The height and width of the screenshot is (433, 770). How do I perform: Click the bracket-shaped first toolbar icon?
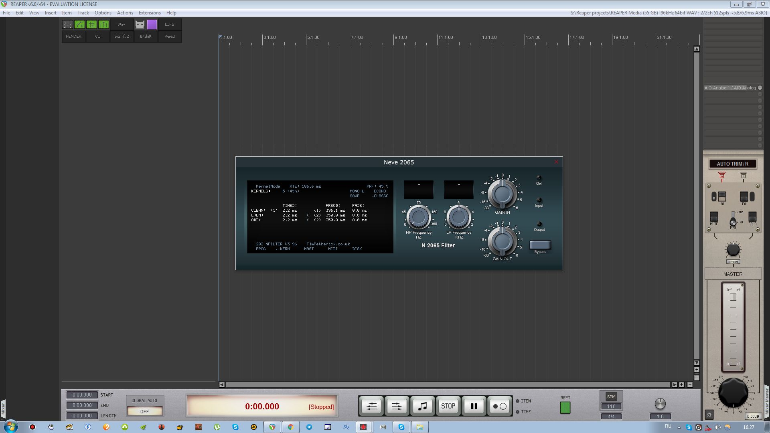click(x=67, y=24)
